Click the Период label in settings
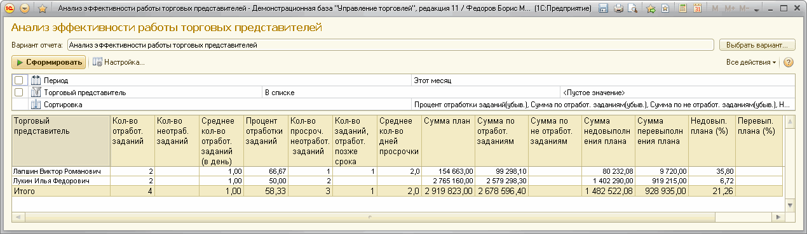The height and width of the screenshot is (234, 807). tap(56, 81)
